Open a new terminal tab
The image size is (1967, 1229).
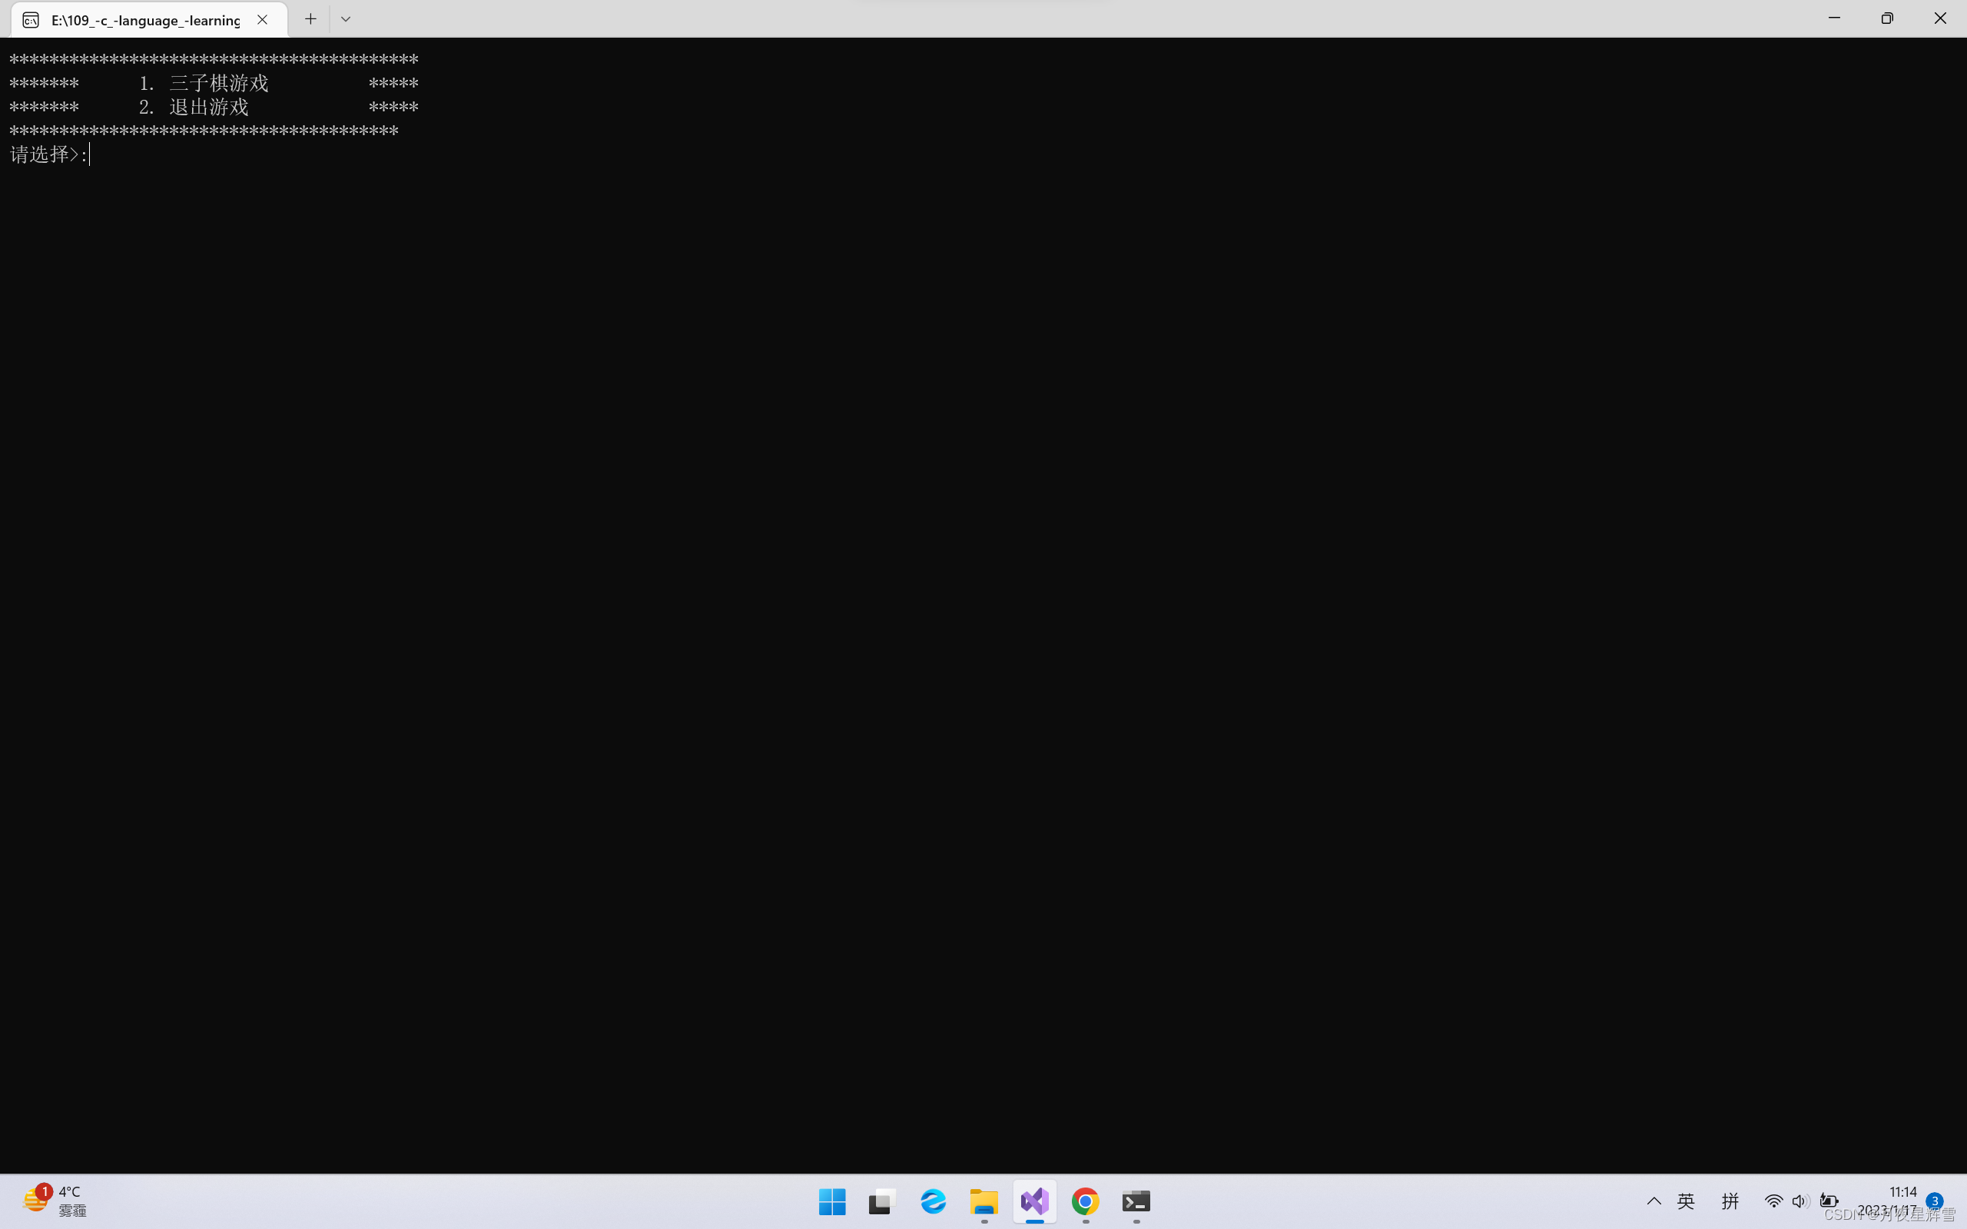pos(310,18)
